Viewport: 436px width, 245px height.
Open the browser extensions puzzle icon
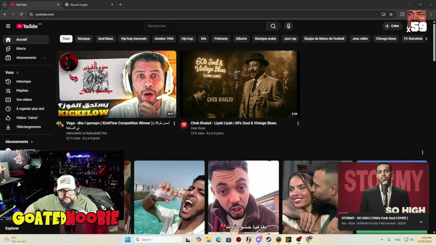(402, 14)
